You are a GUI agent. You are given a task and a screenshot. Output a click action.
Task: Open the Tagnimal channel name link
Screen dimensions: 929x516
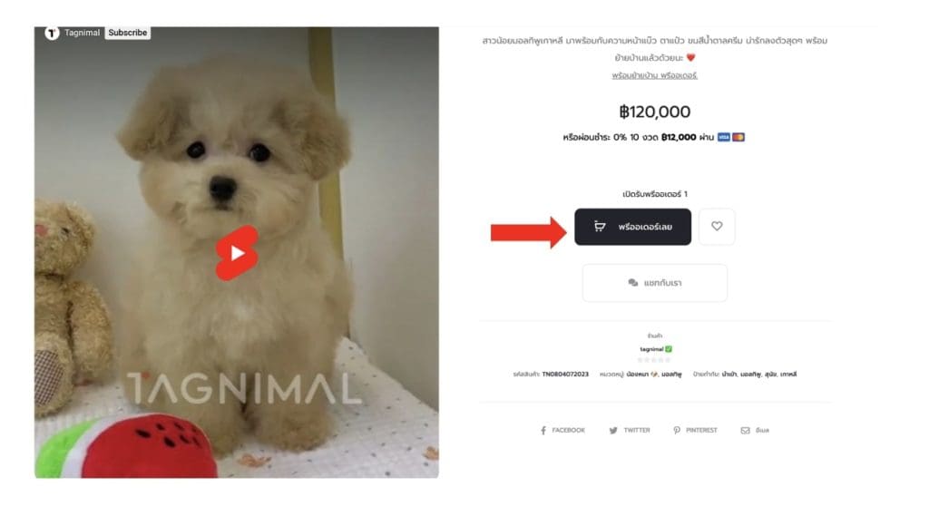pos(83,33)
